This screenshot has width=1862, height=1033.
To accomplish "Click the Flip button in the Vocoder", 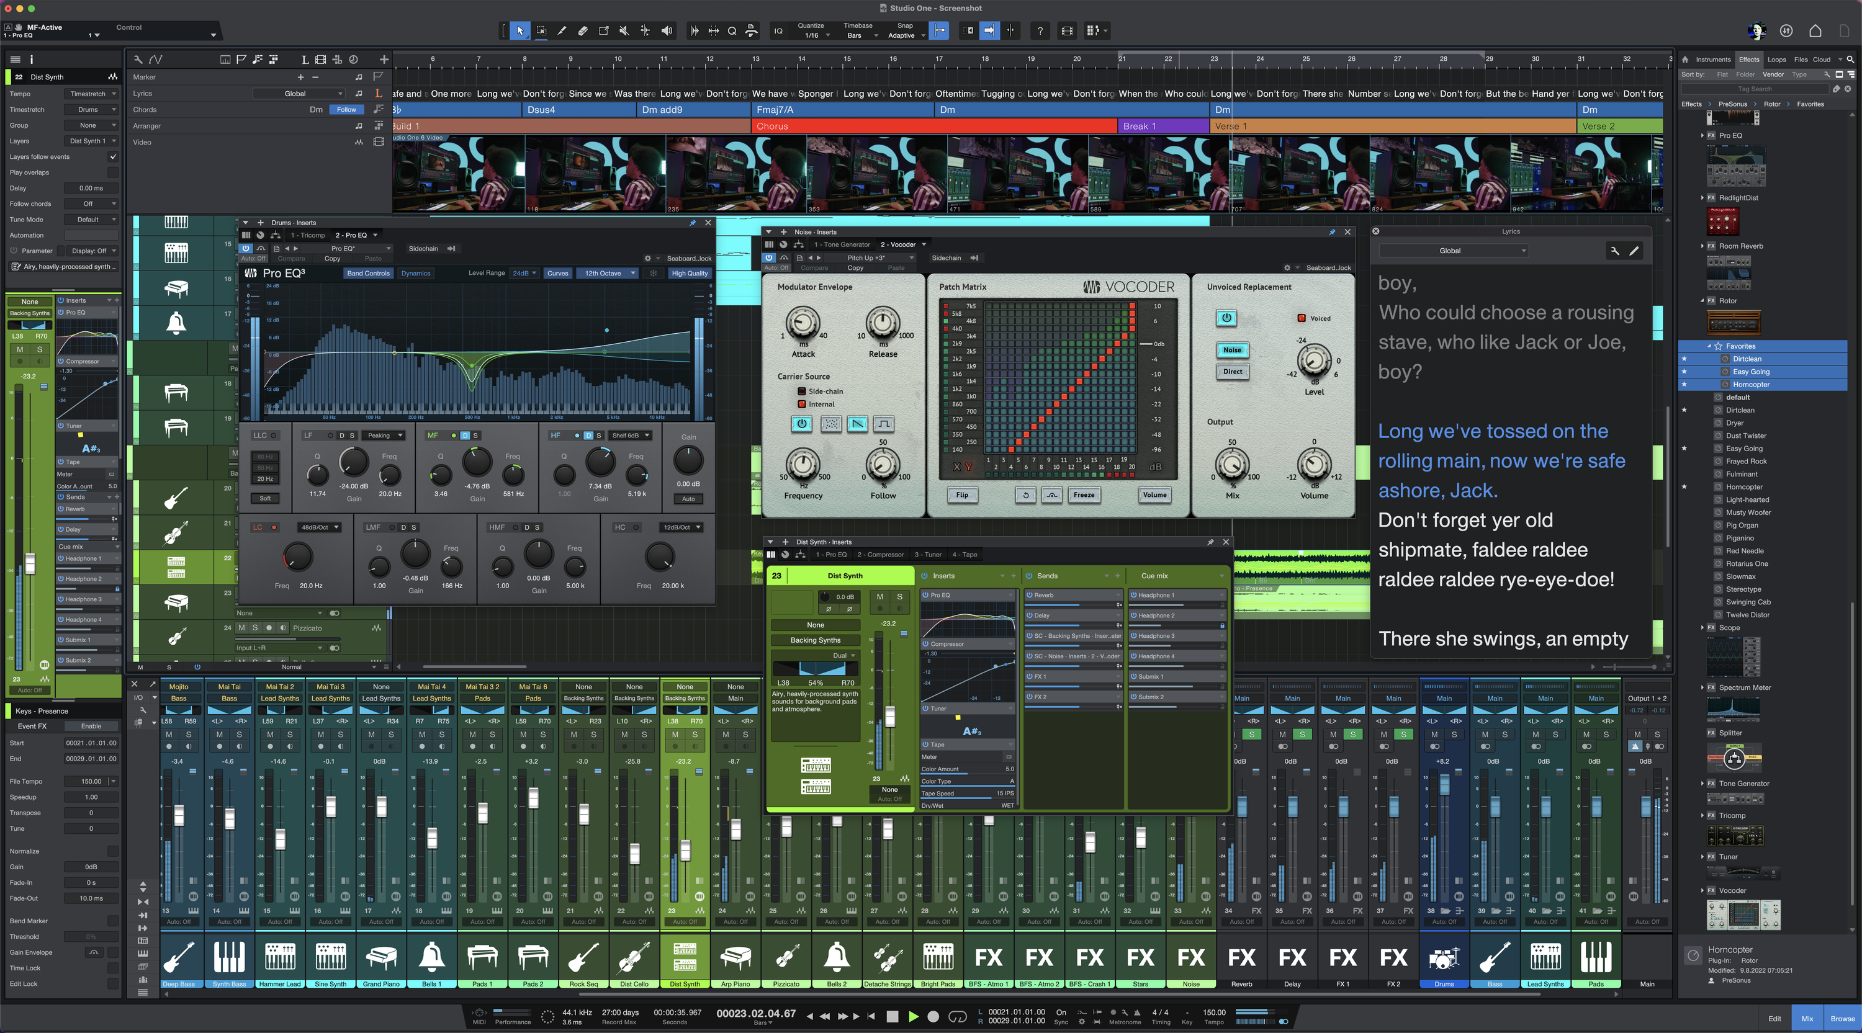I will pyautogui.click(x=962, y=495).
